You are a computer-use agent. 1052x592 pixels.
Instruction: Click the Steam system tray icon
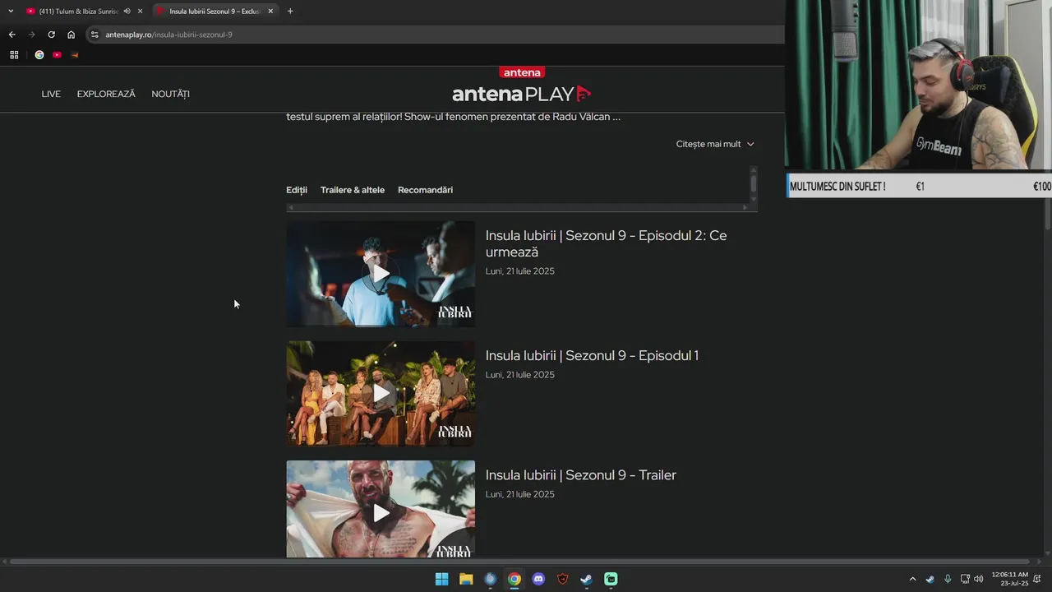pos(930,579)
